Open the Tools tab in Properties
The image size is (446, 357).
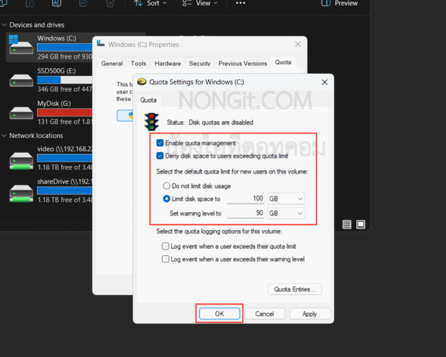point(138,63)
